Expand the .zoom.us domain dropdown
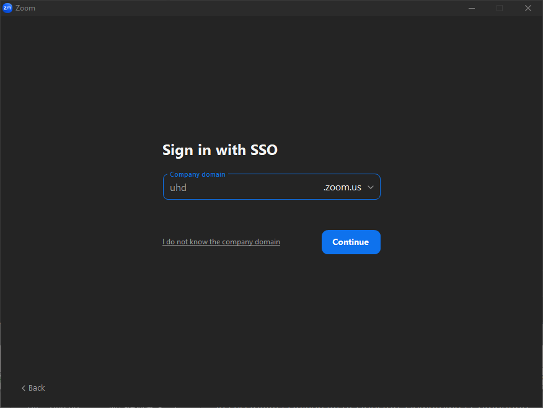 370,187
